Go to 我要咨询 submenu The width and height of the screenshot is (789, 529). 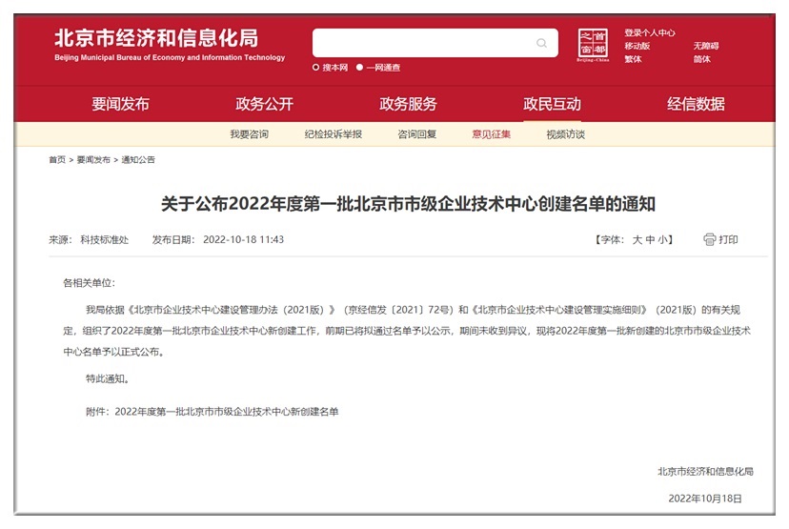[249, 134]
